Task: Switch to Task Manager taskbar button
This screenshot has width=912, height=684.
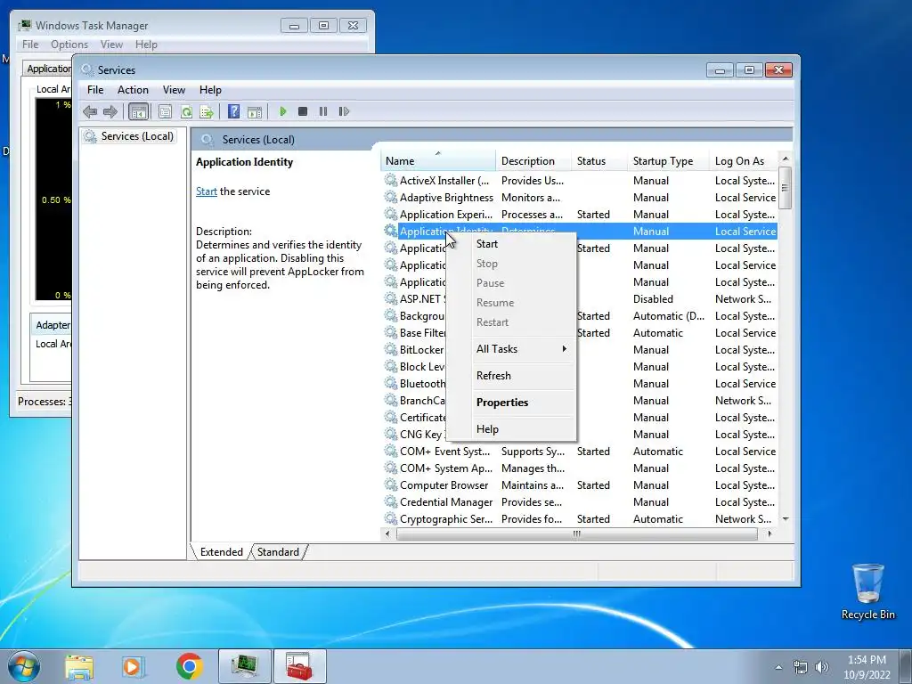Action: (245, 666)
